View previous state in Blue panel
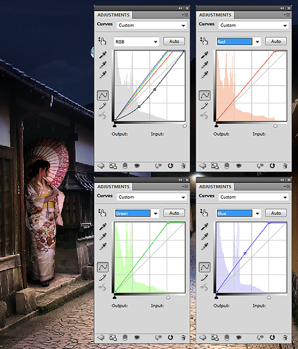 coord(260,338)
